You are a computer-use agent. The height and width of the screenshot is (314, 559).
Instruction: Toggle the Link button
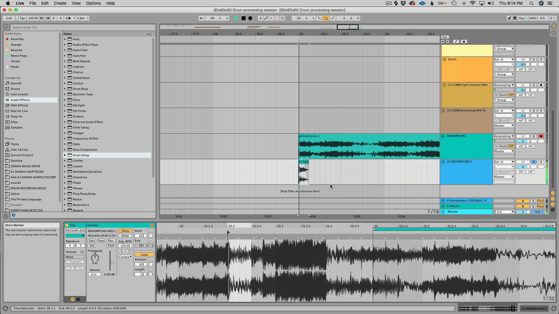(x=9, y=18)
